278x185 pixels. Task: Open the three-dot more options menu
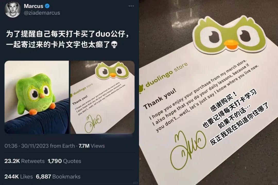[131, 6]
